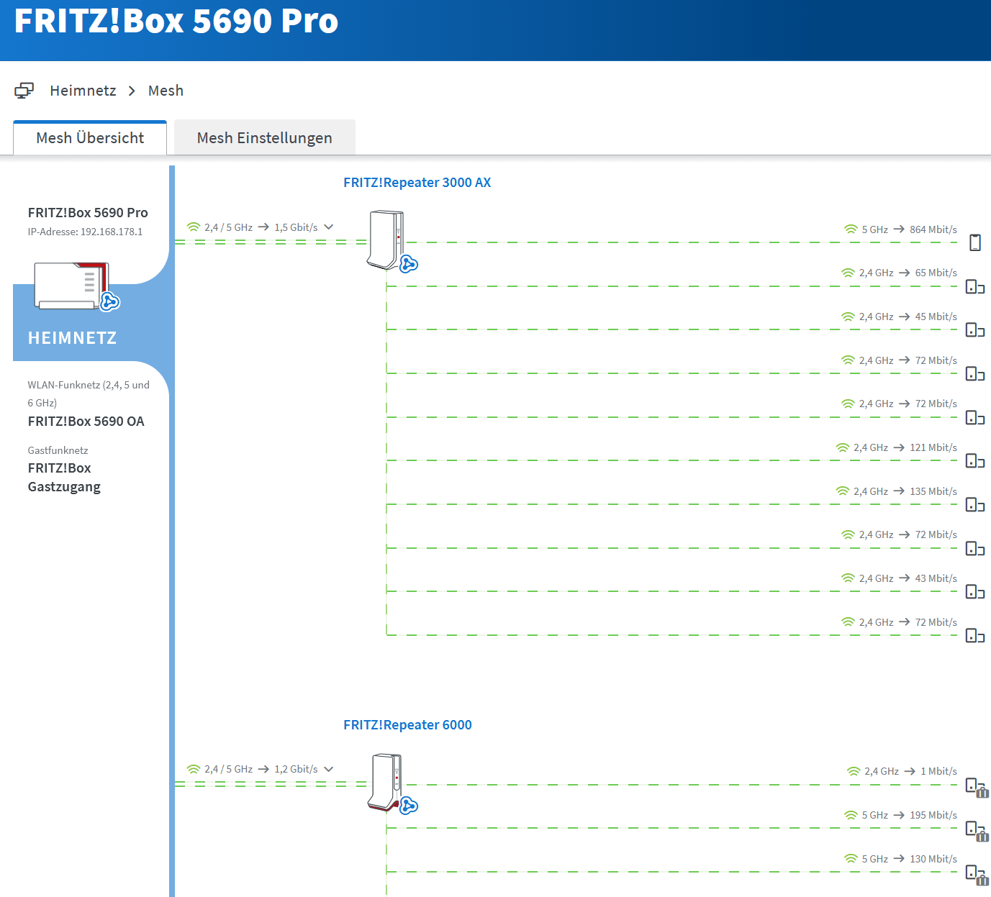
Task: Open FRITZ!Repeater 6000 link
Action: point(407,725)
